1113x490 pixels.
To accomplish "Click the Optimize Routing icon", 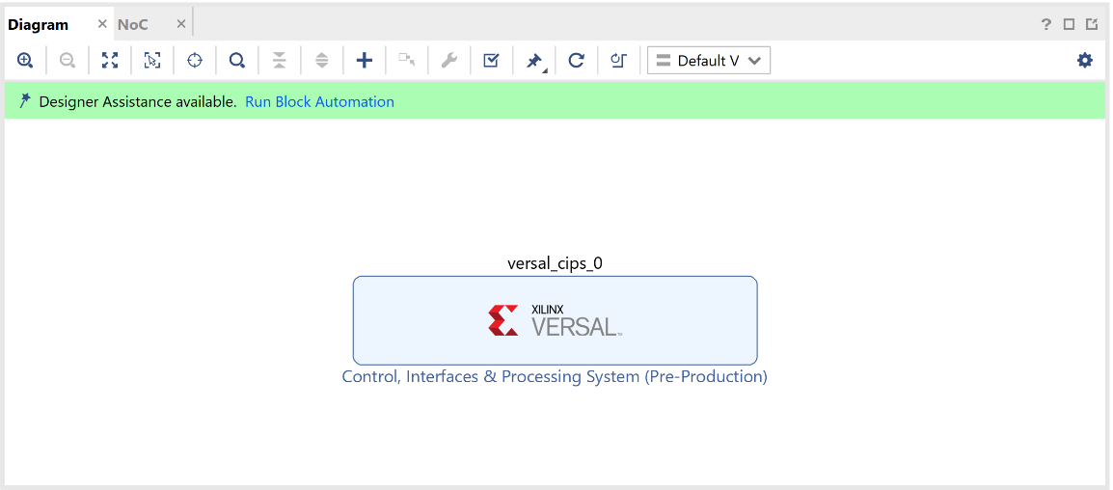I will (618, 61).
